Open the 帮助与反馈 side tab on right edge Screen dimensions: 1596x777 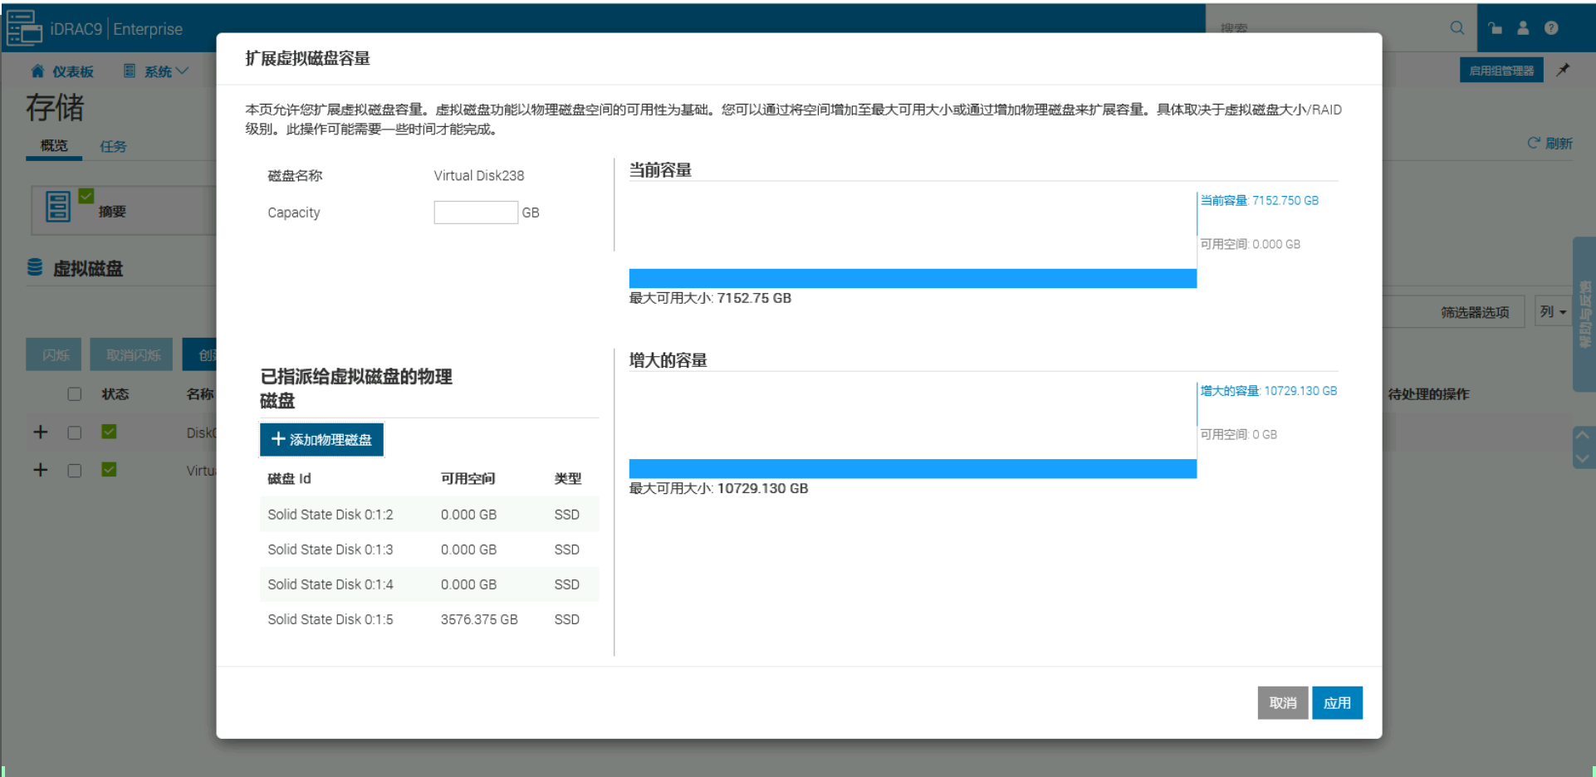1584,314
